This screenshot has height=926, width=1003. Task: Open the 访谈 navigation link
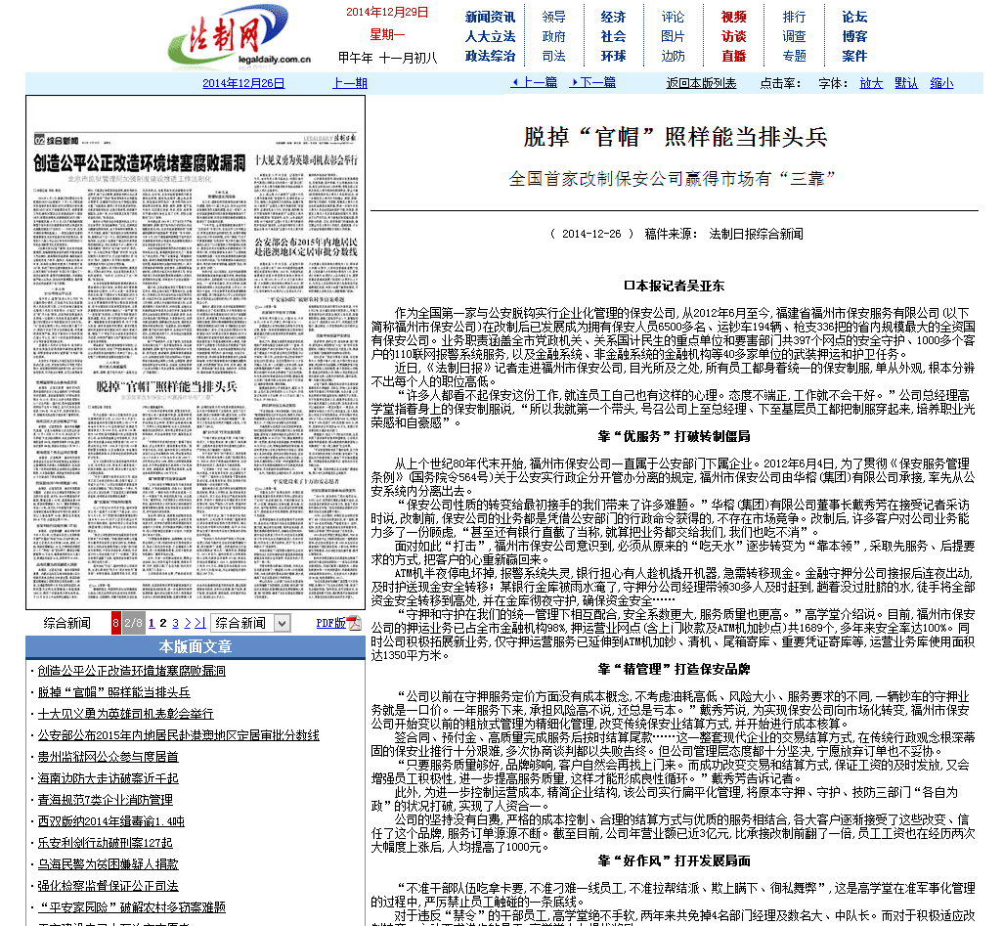[734, 36]
